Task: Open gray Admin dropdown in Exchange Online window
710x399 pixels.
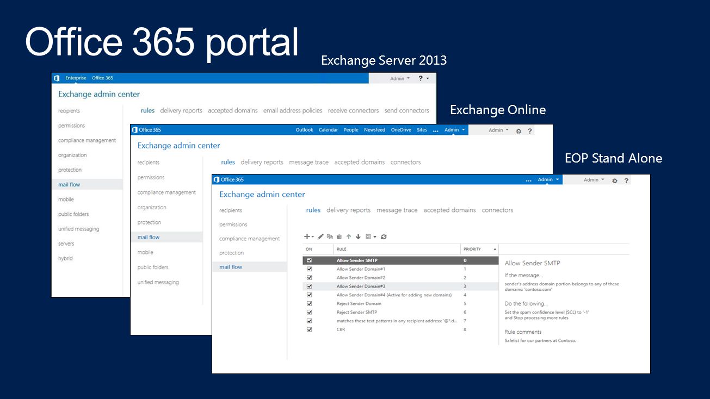Action: click(x=499, y=130)
